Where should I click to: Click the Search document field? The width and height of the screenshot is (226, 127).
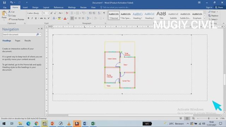click(19, 35)
